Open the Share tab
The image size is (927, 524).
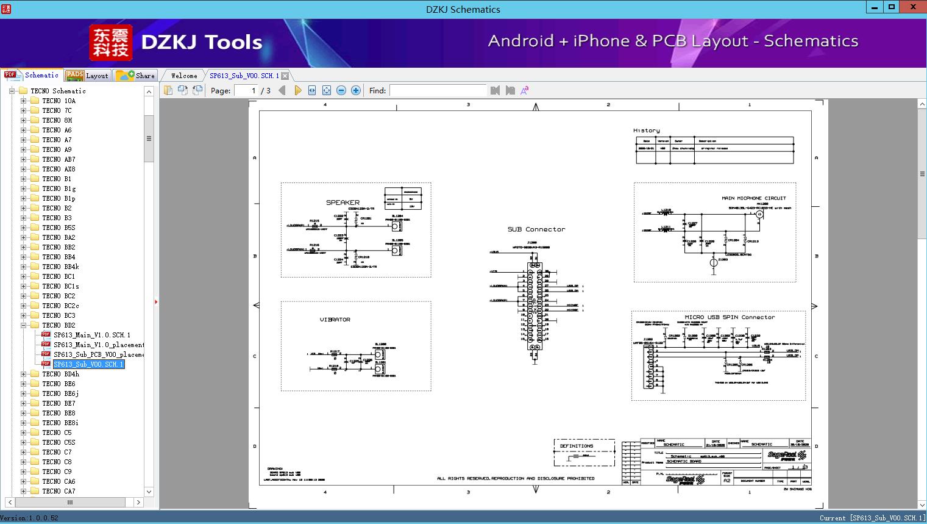tap(135, 76)
